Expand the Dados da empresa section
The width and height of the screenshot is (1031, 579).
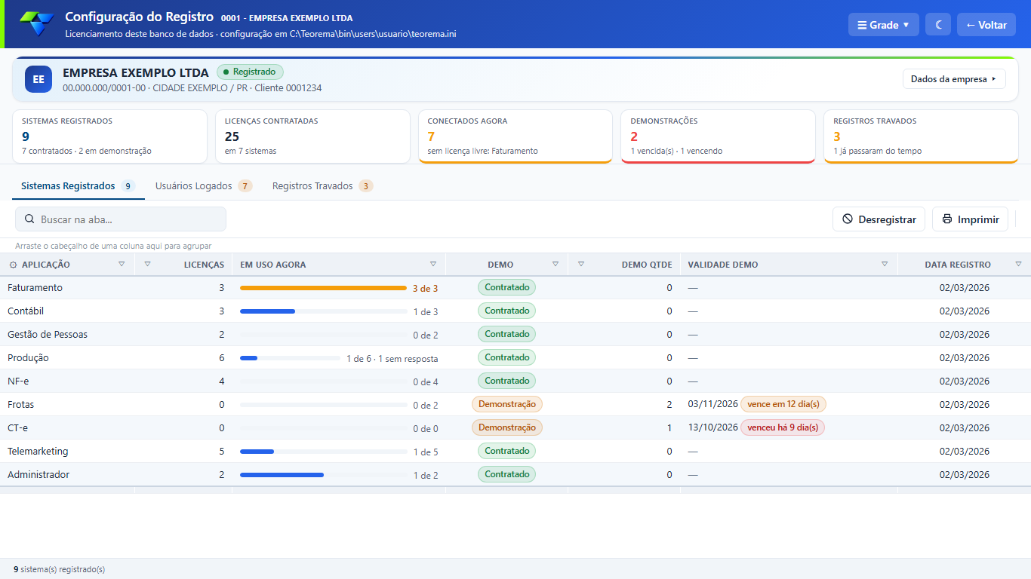pyautogui.click(x=954, y=79)
